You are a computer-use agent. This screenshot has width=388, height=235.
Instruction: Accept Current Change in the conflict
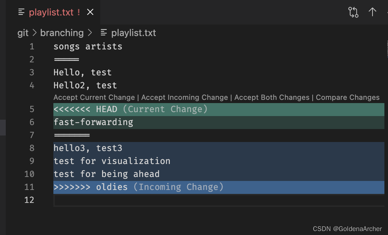click(94, 97)
